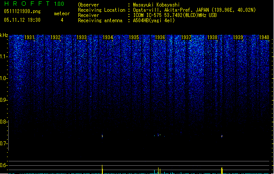This screenshot has width=274, height=174.
Task: Click the 0.9 frequency axis label
Action: click(x=3, y=100)
